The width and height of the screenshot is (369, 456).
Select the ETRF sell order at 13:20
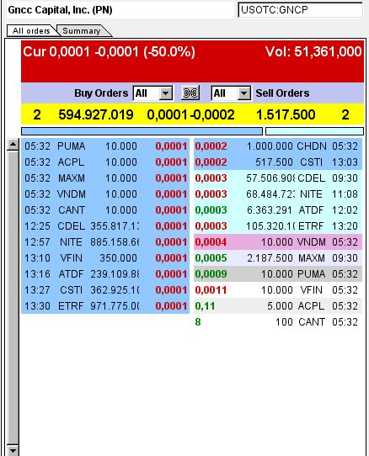pyautogui.click(x=278, y=226)
